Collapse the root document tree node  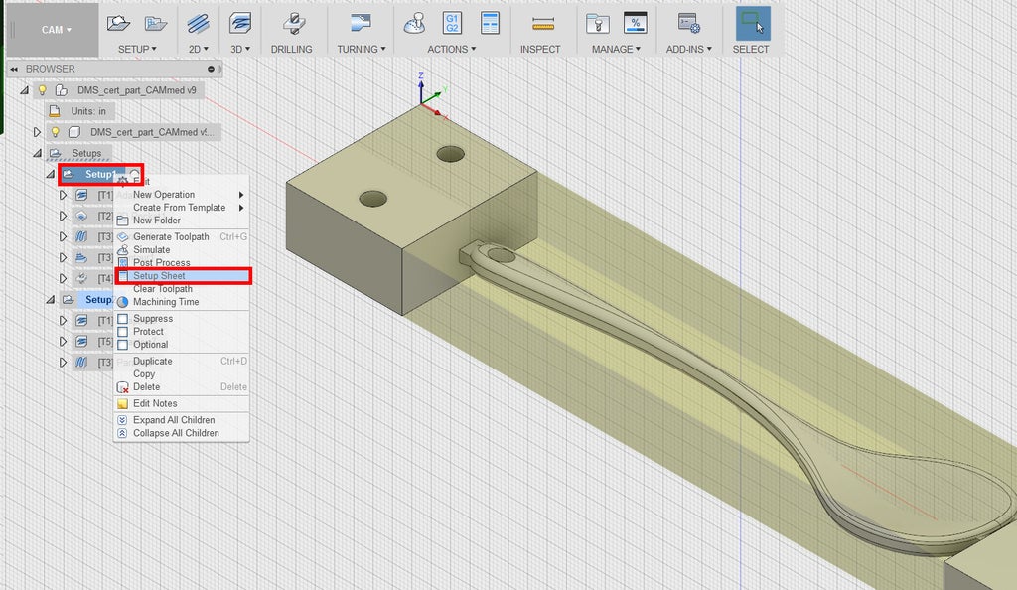[x=25, y=90]
